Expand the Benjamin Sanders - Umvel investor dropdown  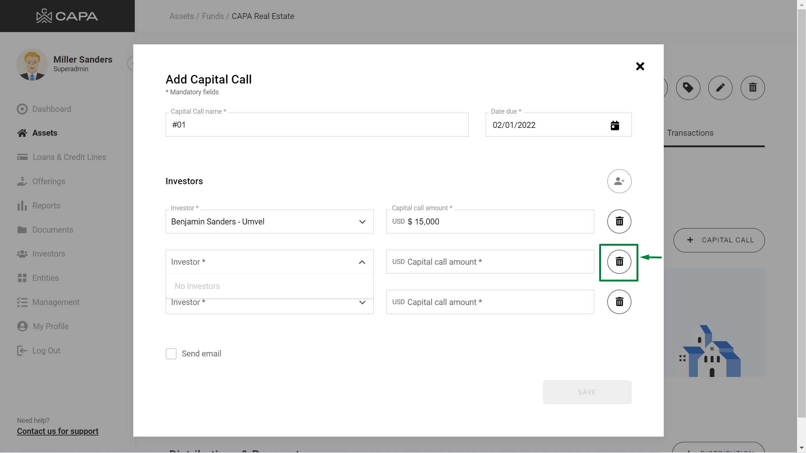tap(362, 222)
